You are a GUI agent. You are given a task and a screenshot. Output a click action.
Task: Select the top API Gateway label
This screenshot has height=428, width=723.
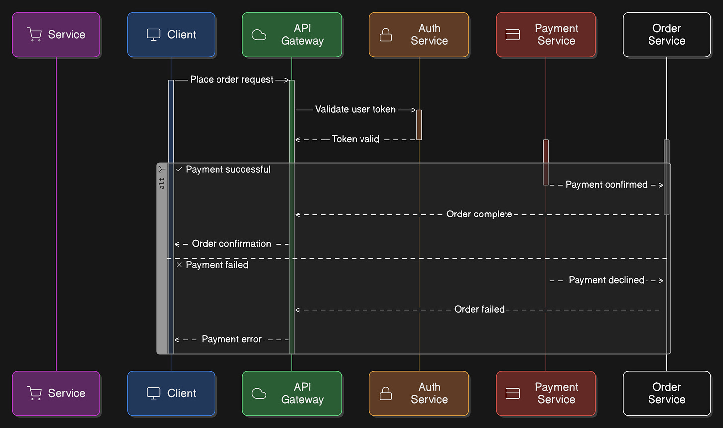pyautogui.click(x=302, y=35)
